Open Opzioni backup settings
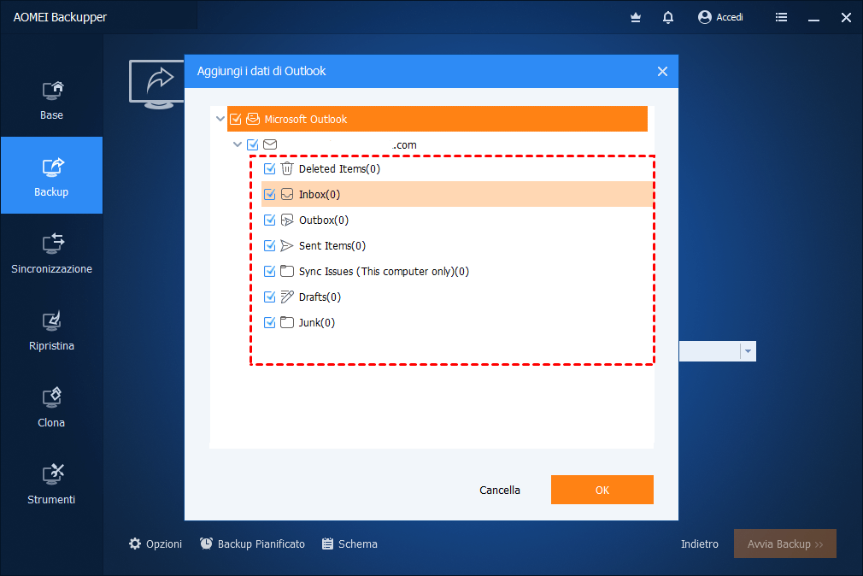863x576 pixels. [156, 544]
